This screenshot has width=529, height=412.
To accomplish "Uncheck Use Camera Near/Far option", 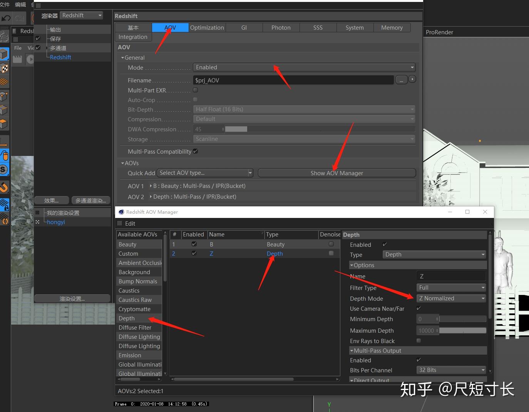I will click(419, 308).
